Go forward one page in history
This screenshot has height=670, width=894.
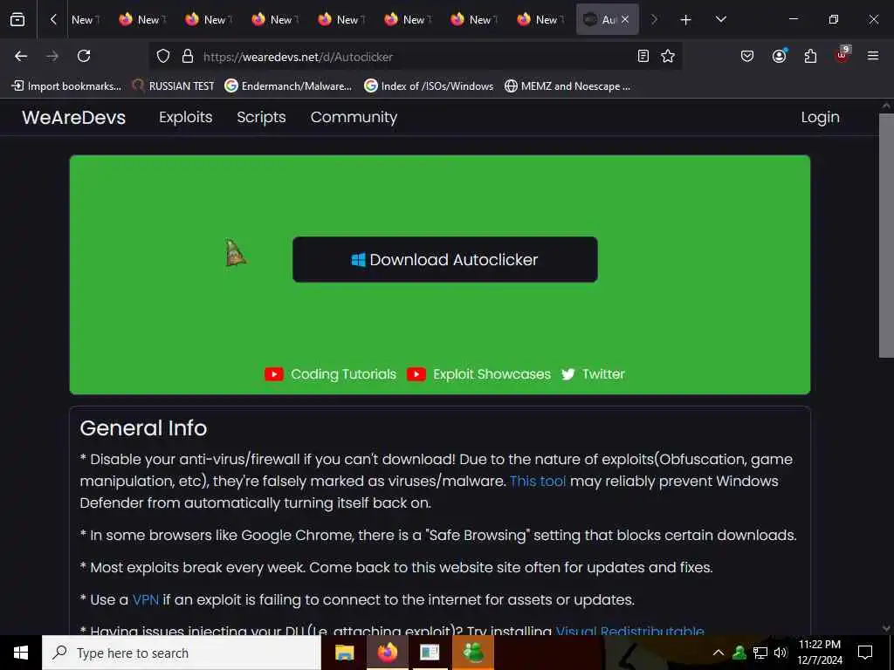pos(52,56)
